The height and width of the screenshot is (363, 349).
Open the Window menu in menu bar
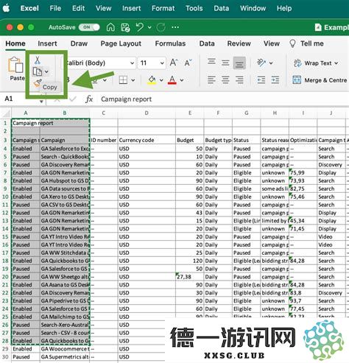point(253,8)
